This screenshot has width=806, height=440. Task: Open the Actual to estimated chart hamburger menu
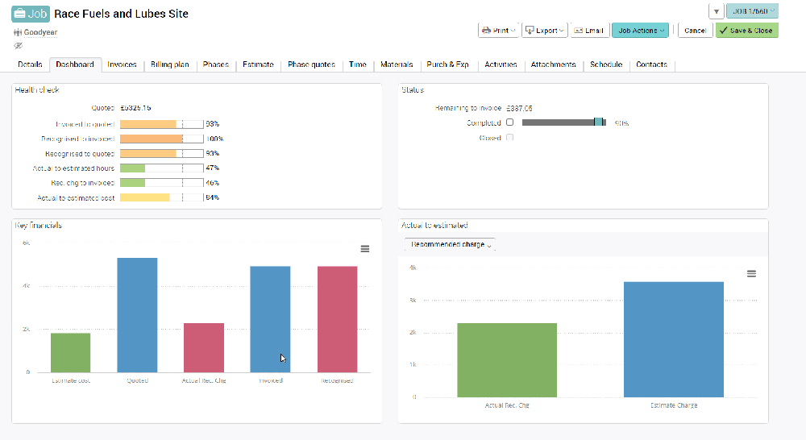pos(751,274)
